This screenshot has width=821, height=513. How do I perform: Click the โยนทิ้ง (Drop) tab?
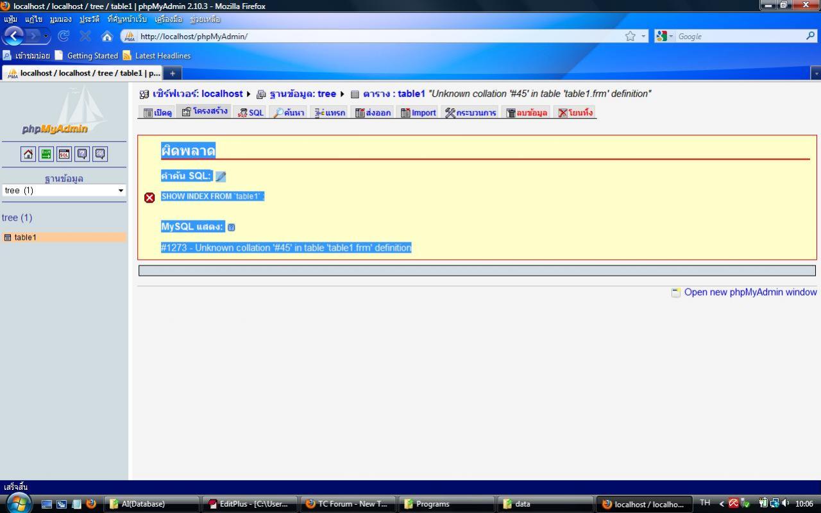(x=575, y=113)
